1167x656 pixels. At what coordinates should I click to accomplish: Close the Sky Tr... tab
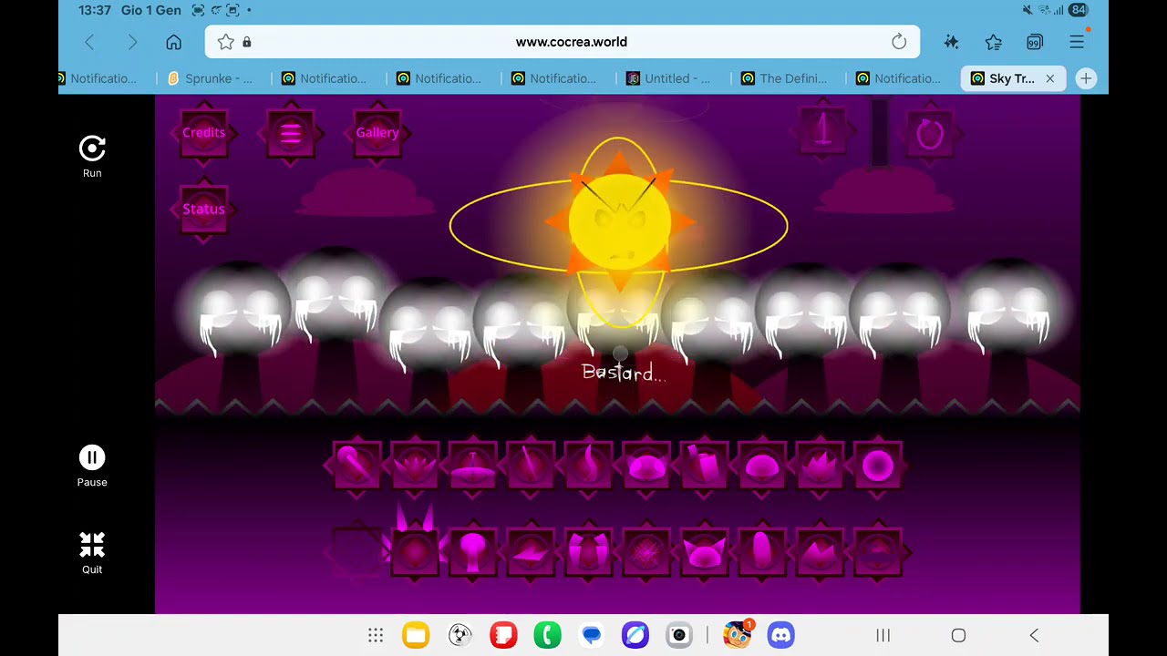(x=1049, y=78)
